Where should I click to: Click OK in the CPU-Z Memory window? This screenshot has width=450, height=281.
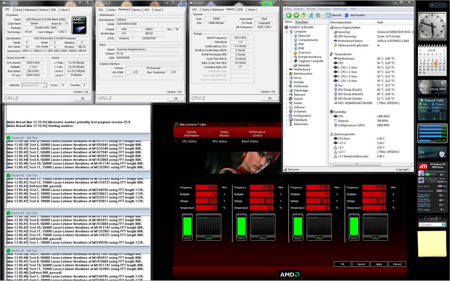270,98
